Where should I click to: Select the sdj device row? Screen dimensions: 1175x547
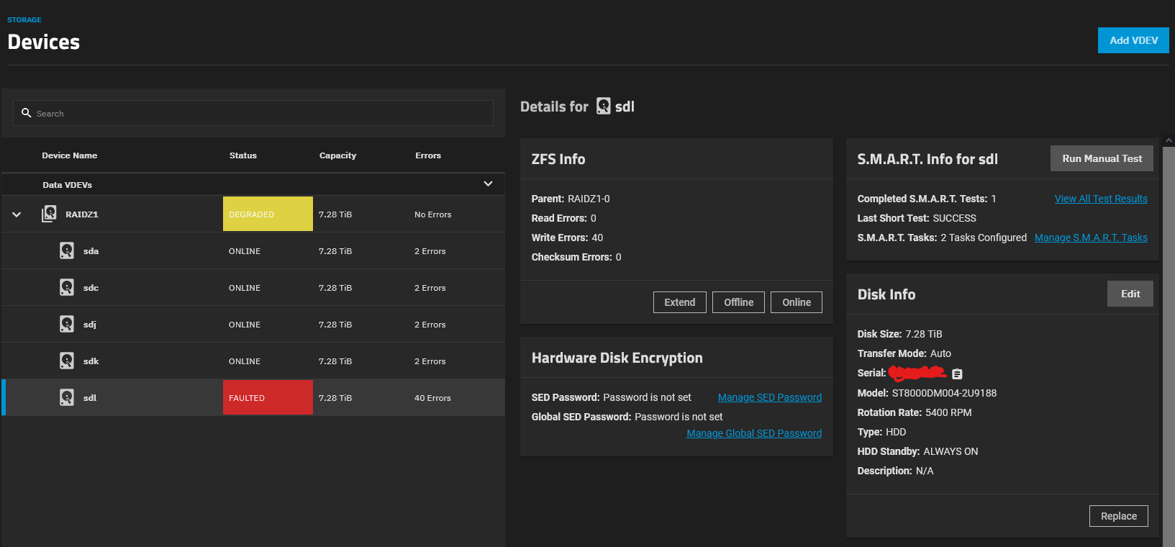pos(253,325)
